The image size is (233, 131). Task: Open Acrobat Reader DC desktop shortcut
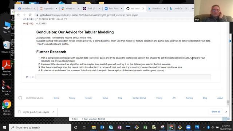coord(7,68)
